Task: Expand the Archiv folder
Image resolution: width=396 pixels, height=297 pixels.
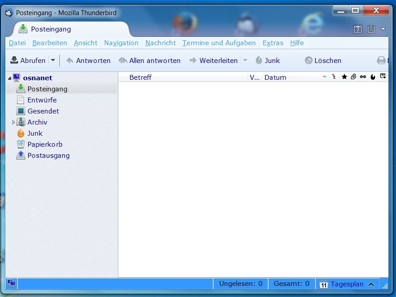Action: [14, 122]
